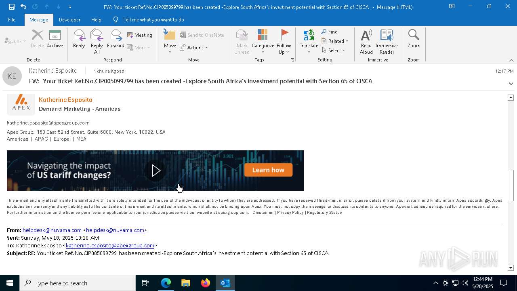
Task: Play the US tariff changes banner video
Action: pos(156,171)
